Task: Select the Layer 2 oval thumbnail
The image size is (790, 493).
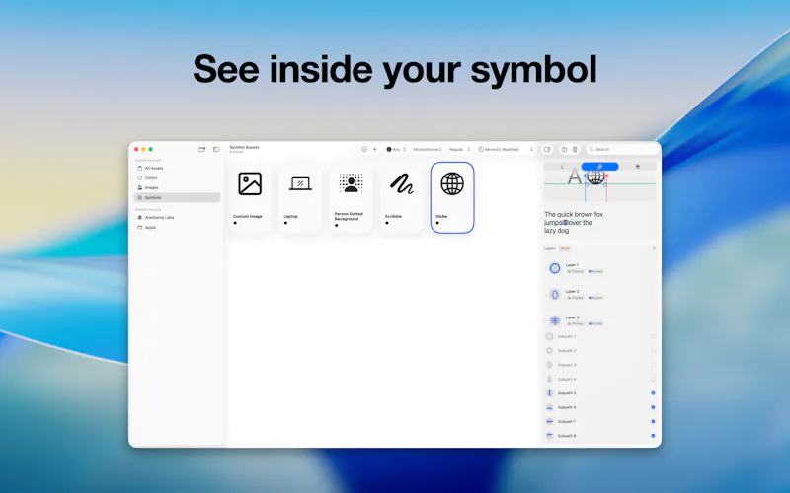Action: (555, 294)
